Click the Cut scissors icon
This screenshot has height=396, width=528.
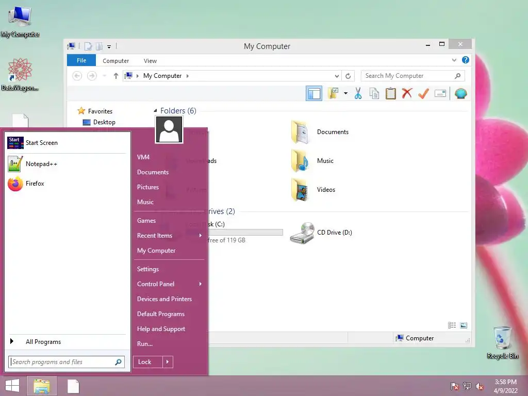pos(358,93)
